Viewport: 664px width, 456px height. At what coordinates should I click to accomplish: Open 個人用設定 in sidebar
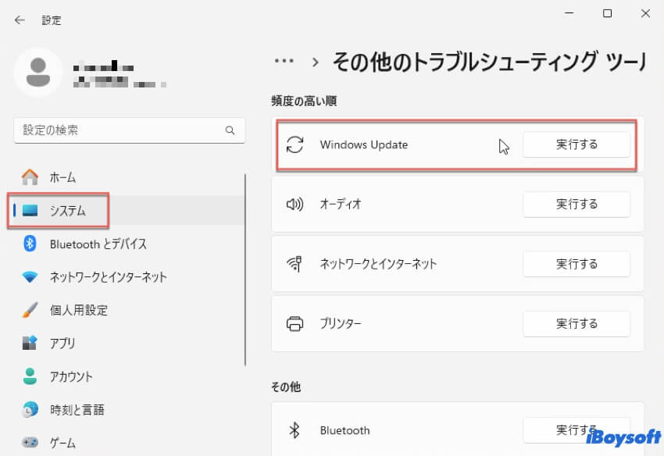coord(78,310)
